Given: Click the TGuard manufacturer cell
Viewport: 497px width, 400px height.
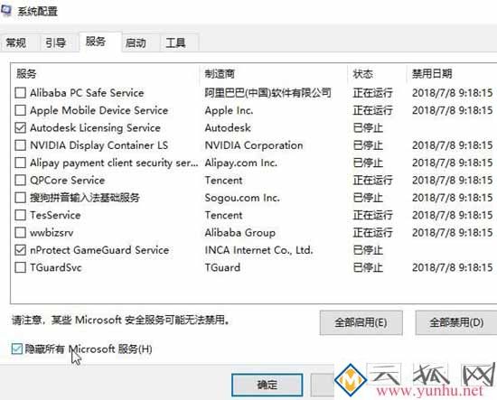Looking at the screenshot, I should click(x=222, y=267).
